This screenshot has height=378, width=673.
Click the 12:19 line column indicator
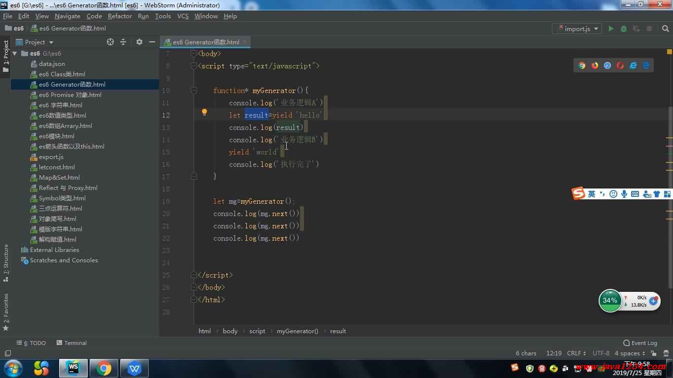pyautogui.click(x=554, y=353)
